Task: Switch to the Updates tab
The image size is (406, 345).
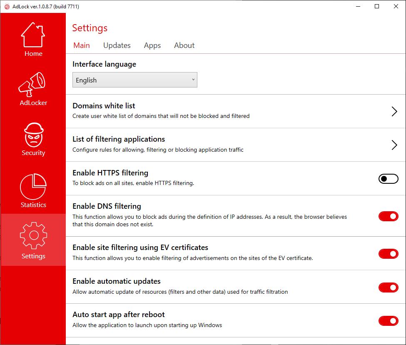Action: pyautogui.click(x=117, y=45)
